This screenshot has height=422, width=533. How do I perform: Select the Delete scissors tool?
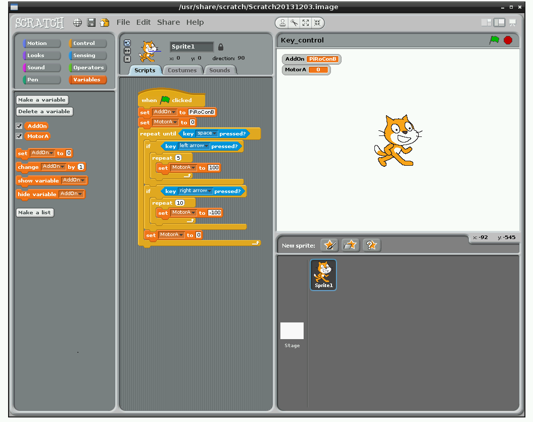pos(294,23)
